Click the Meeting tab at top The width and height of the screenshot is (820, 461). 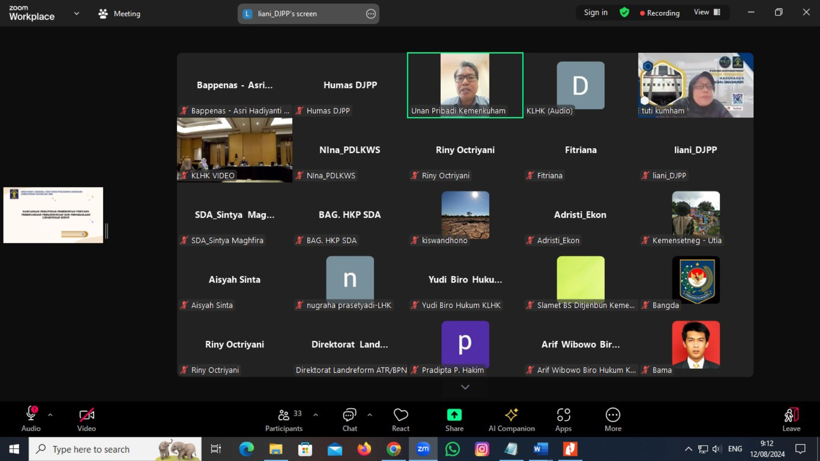click(119, 14)
